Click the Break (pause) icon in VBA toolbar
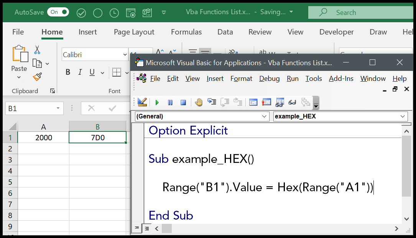 (170, 102)
